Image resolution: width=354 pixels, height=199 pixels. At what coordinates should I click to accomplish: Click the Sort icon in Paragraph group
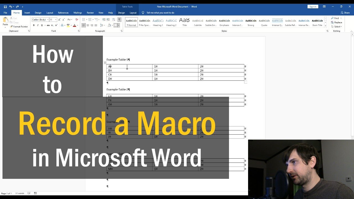[113, 19]
